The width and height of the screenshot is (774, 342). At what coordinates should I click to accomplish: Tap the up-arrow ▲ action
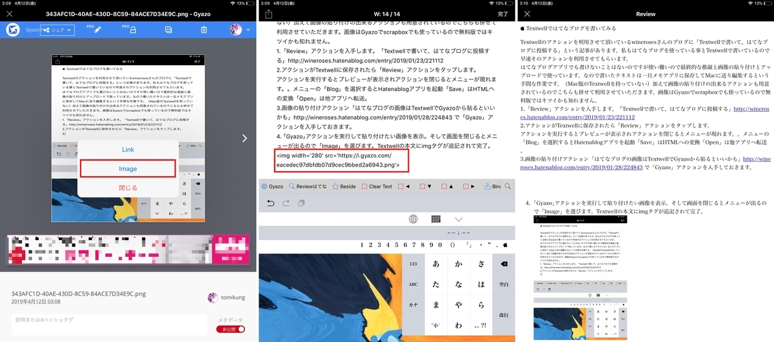tap(447, 186)
